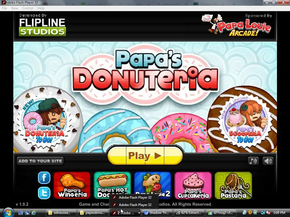Open the Papa's Hot Doggeria game thumbnail

tap(112, 185)
